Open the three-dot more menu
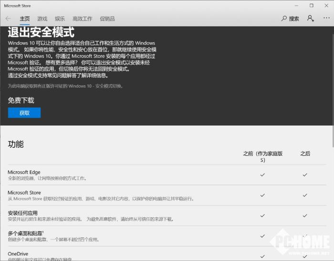Screen dimensions: 334x261 pyautogui.click(x=326, y=18)
